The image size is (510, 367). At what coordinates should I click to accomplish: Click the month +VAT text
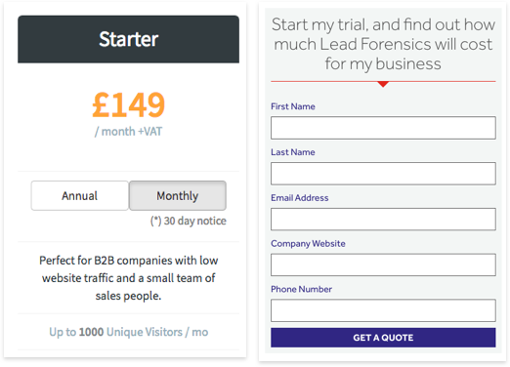[128, 132]
